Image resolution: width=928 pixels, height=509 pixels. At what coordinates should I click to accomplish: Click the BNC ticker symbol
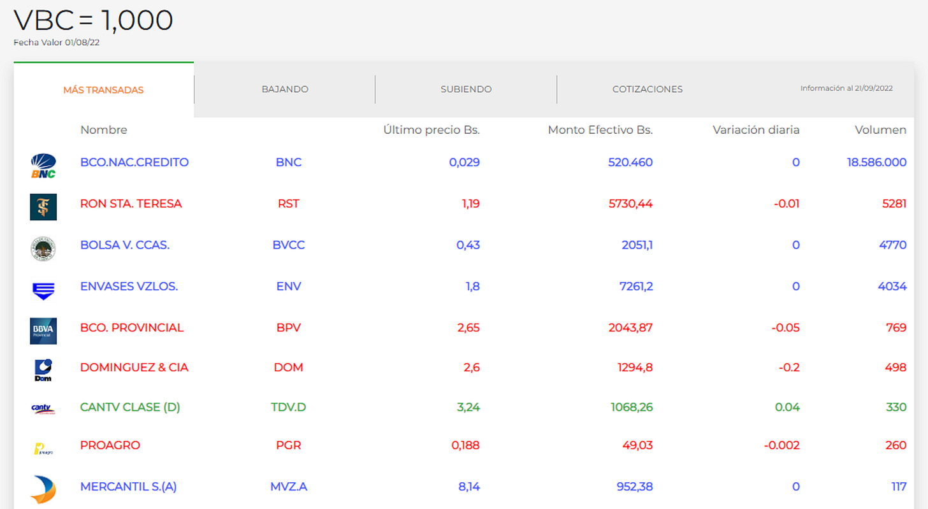pos(289,162)
